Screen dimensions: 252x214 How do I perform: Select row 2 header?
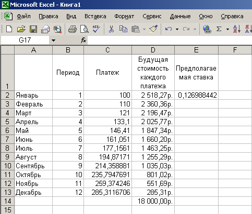click(x=7, y=95)
